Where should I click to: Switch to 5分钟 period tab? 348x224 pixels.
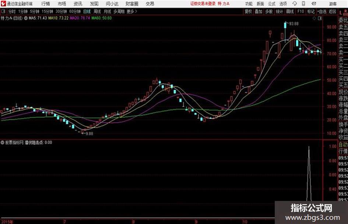pos(35,11)
